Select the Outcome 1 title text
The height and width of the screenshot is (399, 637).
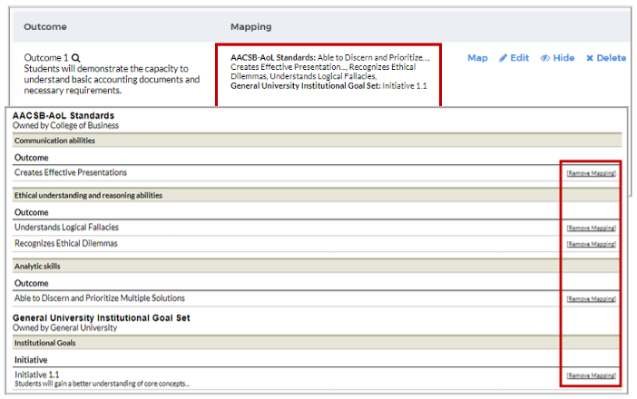click(x=46, y=58)
